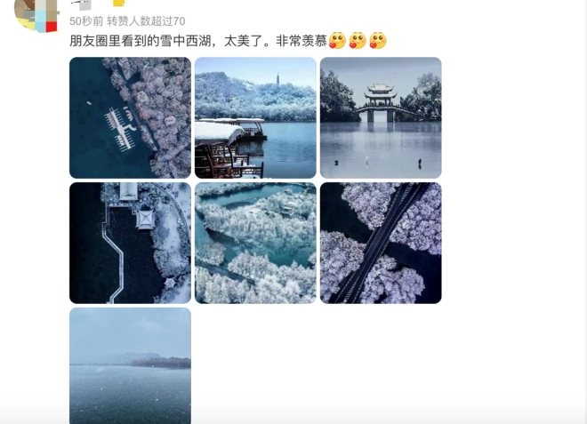Open the poster's profile avatar
This screenshot has width=587, height=424.
coord(36,15)
